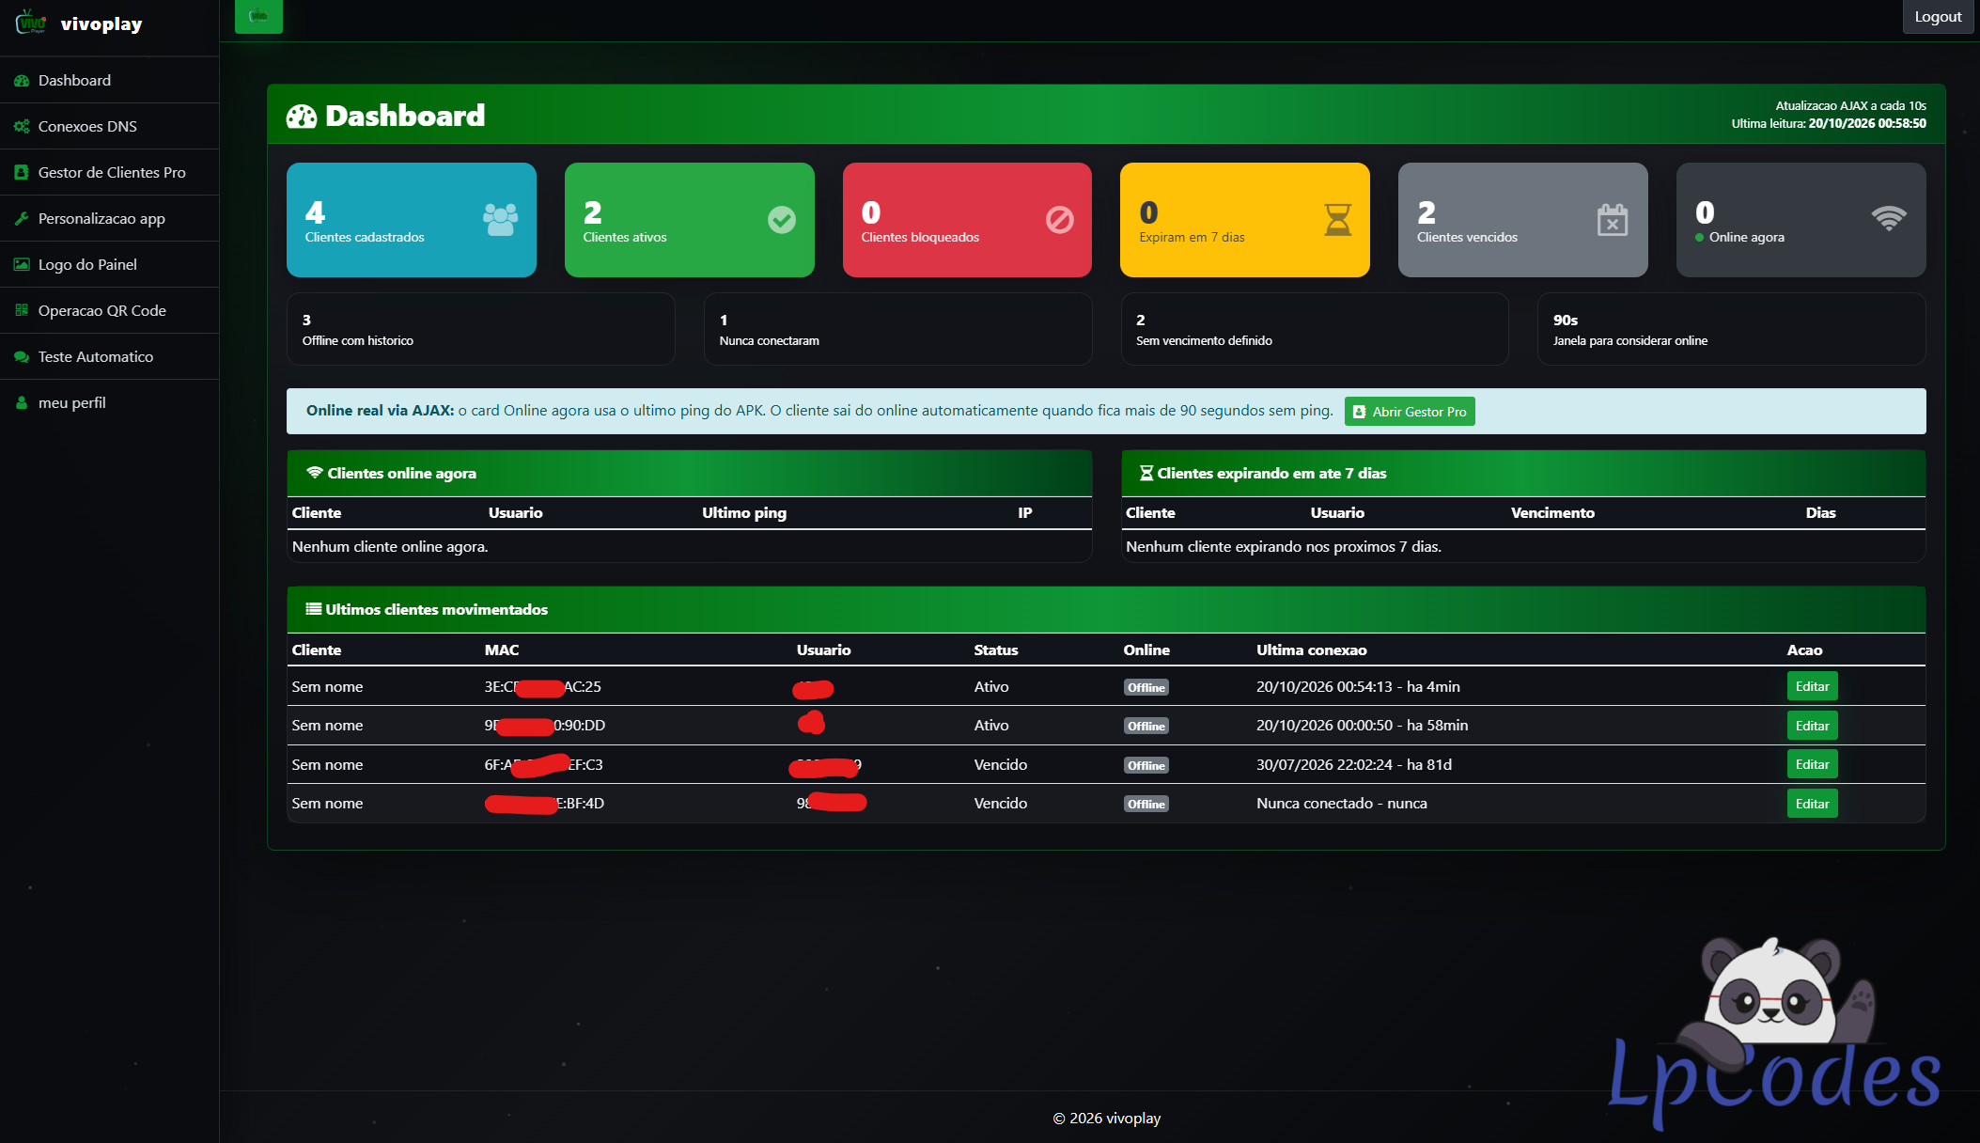Open Dashboard from the sidebar menu
The width and height of the screenshot is (1980, 1143).
click(109, 81)
